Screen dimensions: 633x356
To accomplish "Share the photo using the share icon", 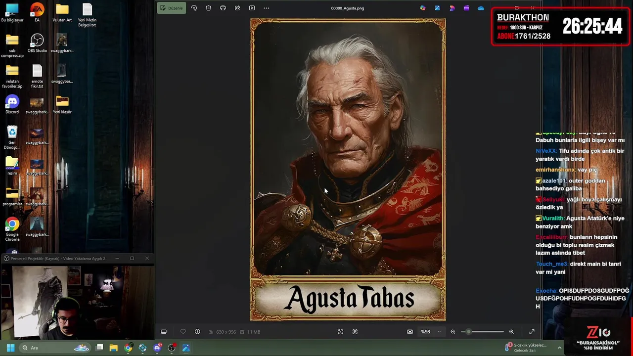I will pos(237,8).
